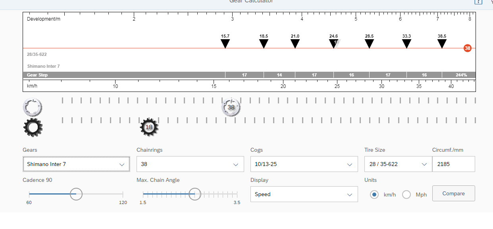The height and width of the screenshot is (229, 493).
Task: Open the Cogs dropdown 10/13-25
Action: click(304, 164)
